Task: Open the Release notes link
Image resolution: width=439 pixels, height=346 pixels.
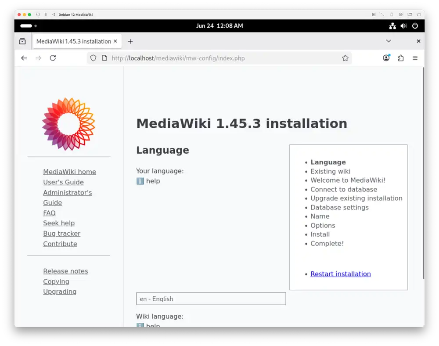Action: [x=65, y=271]
